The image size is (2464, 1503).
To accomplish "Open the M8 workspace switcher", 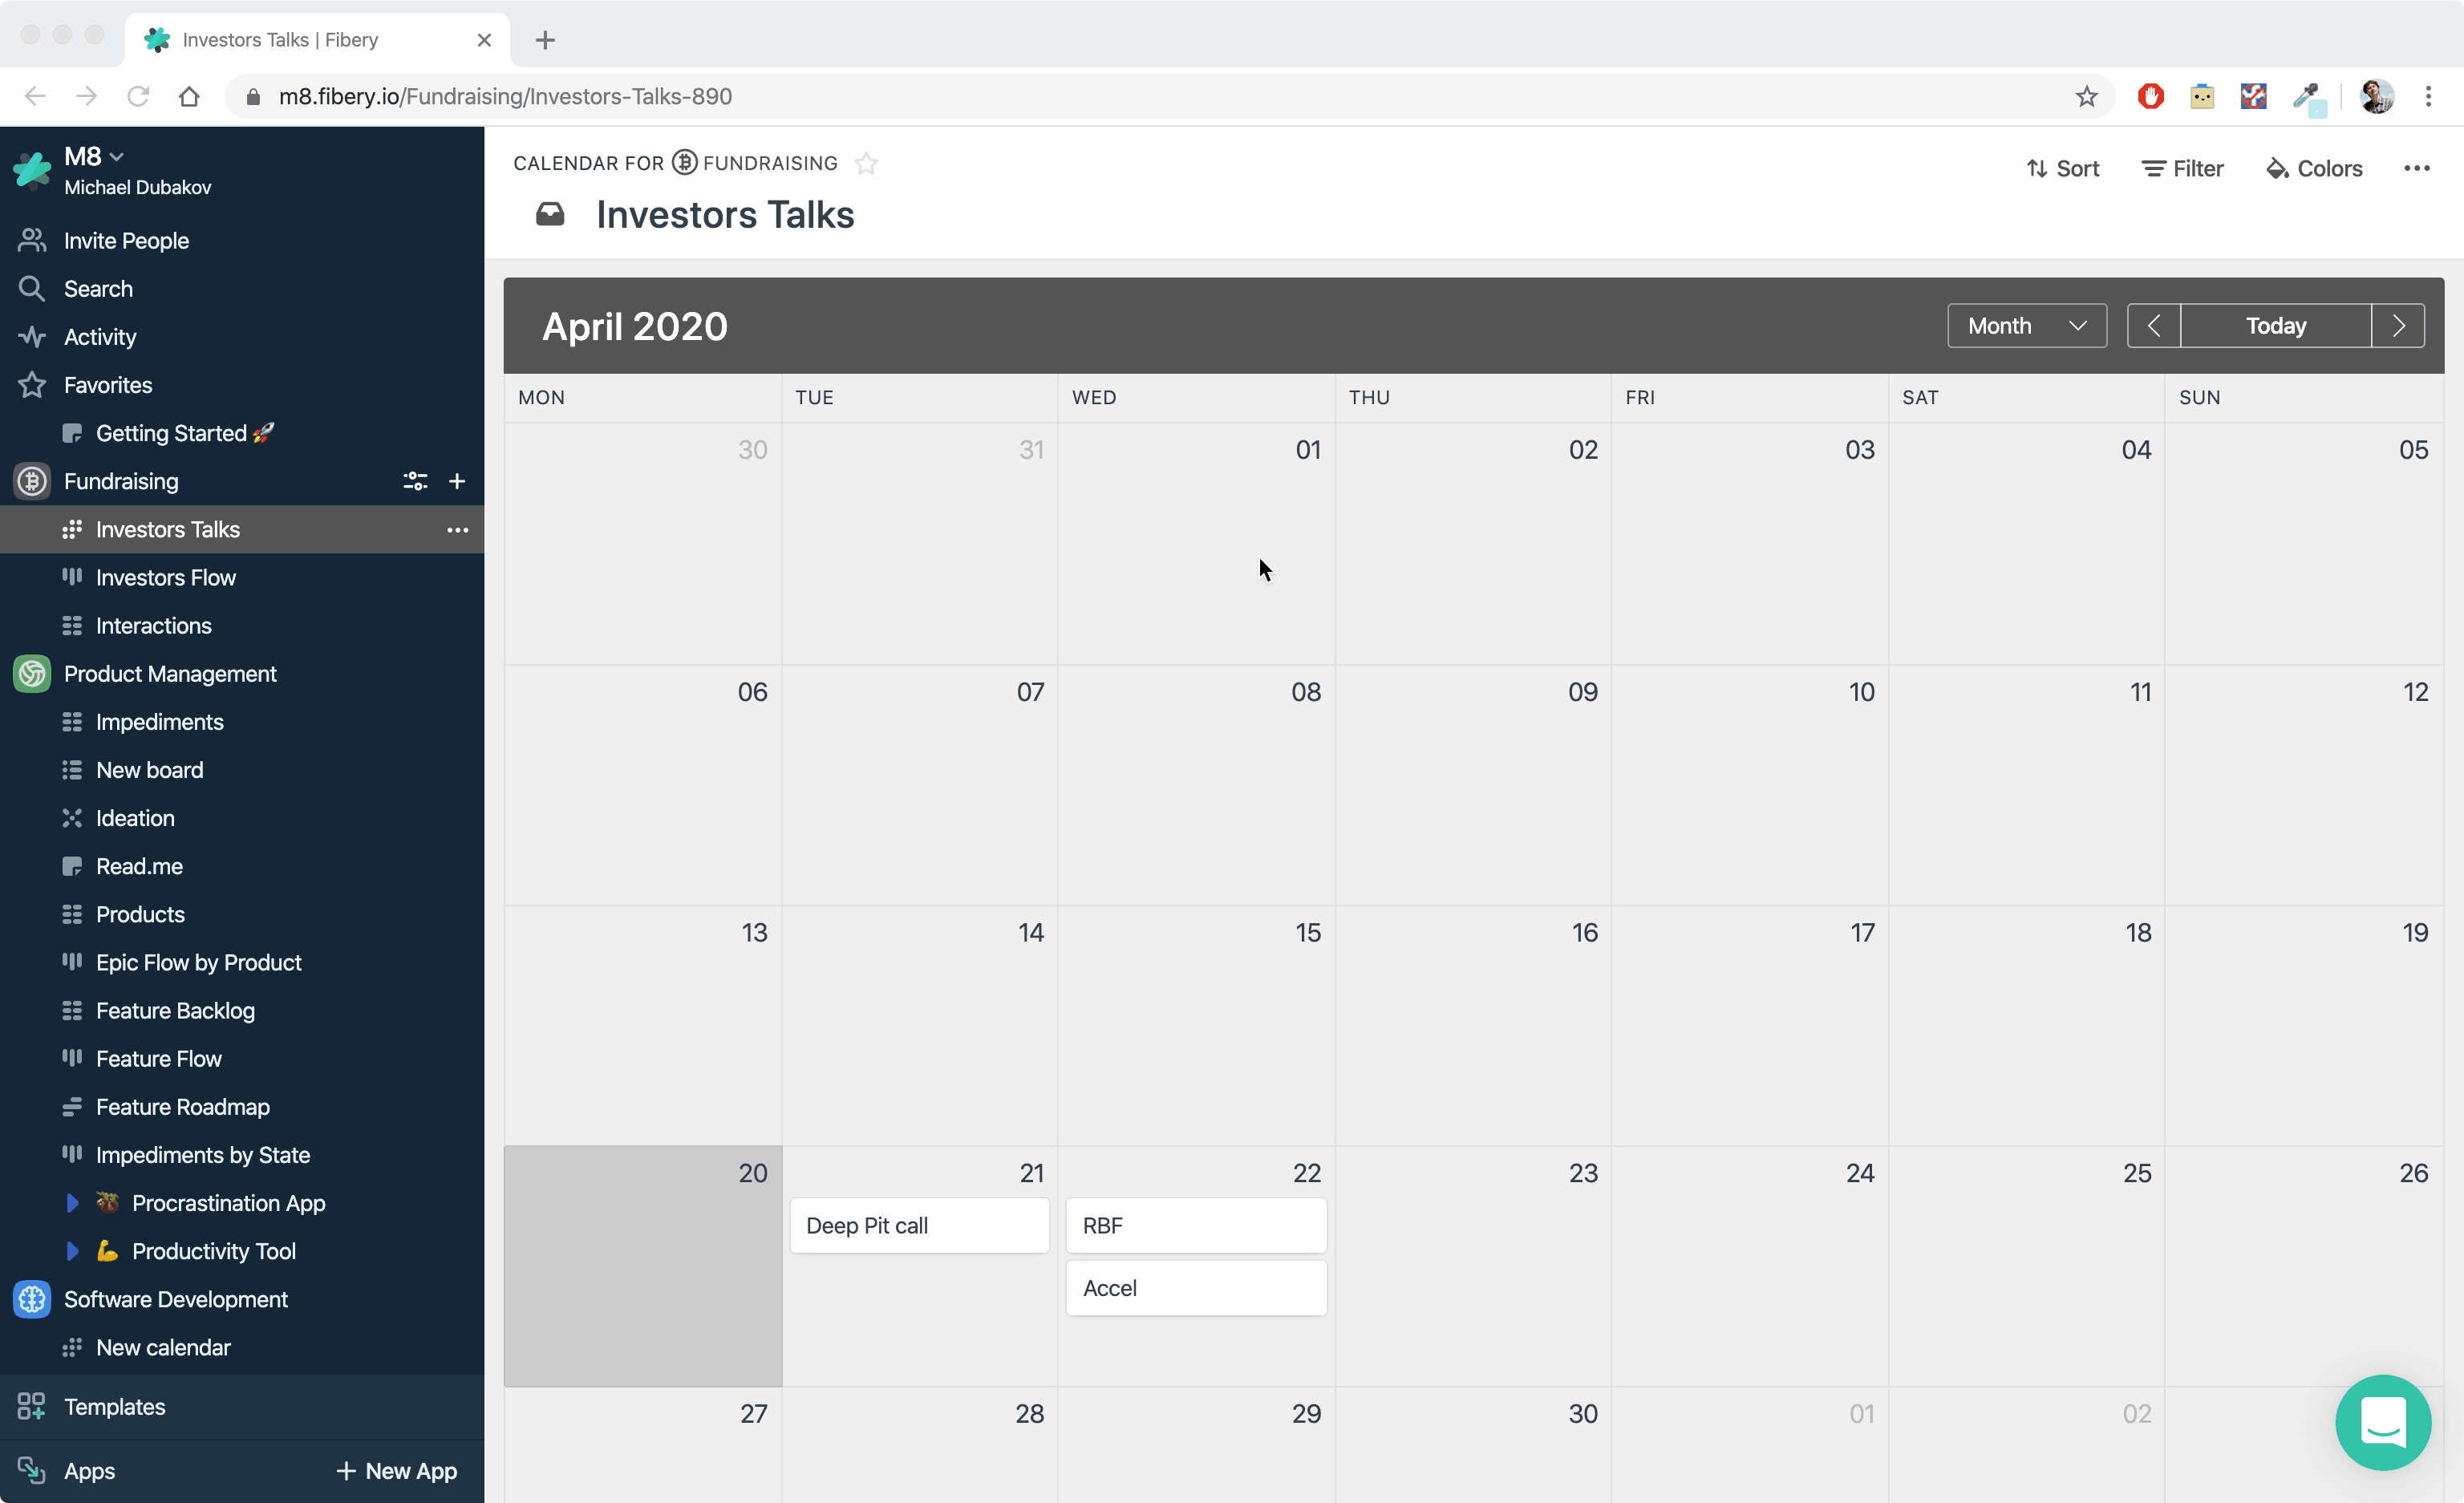I will (x=93, y=156).
